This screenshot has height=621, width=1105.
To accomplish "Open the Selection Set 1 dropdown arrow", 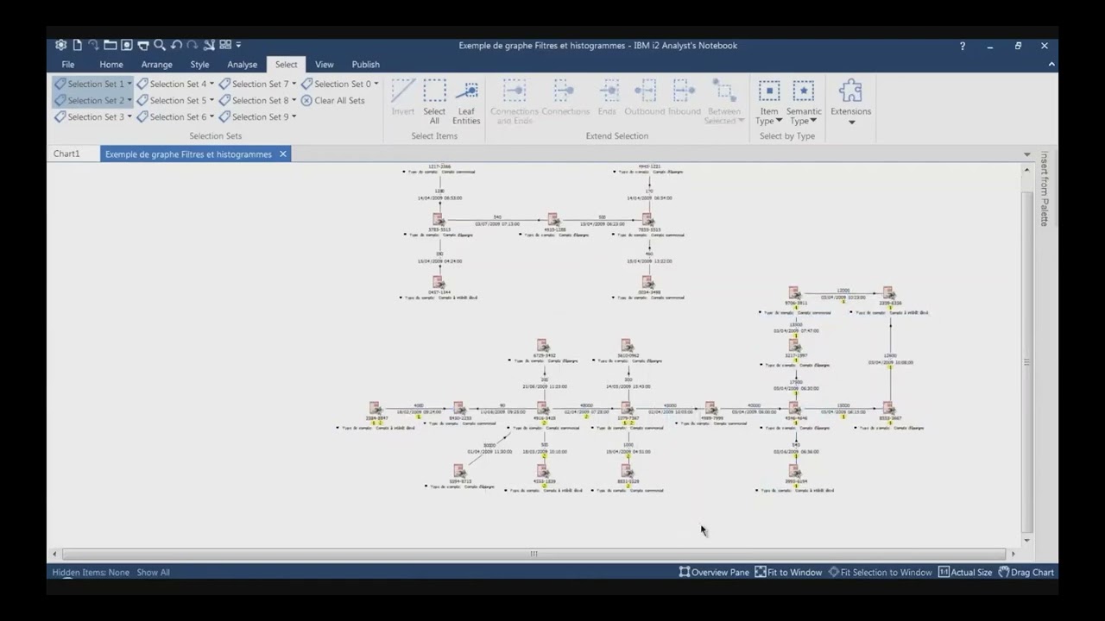I will [x=129, y=84].
